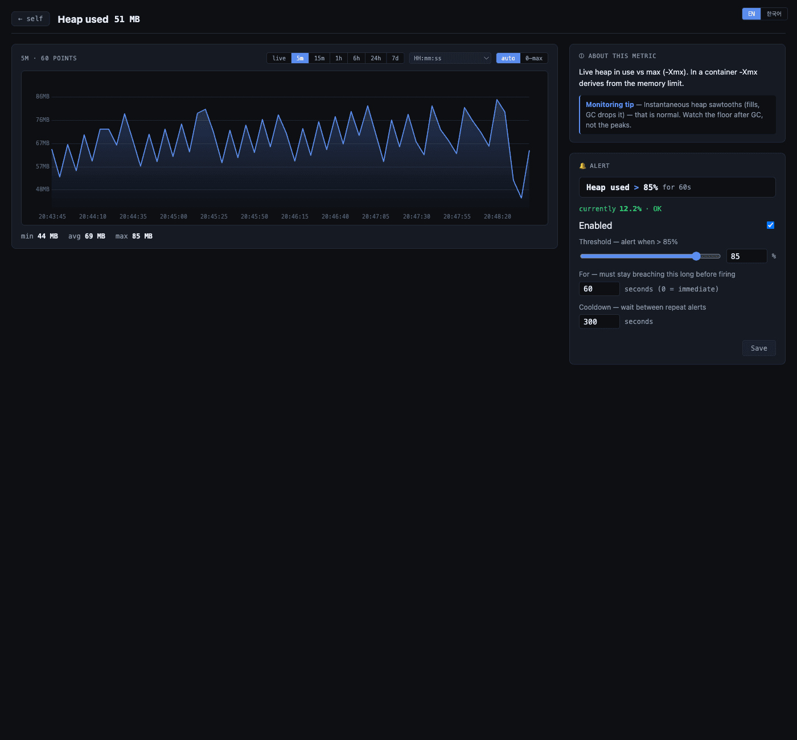The image size is (797, 740).
Task: Click the alert bell icon
Action: click(582, 166)
